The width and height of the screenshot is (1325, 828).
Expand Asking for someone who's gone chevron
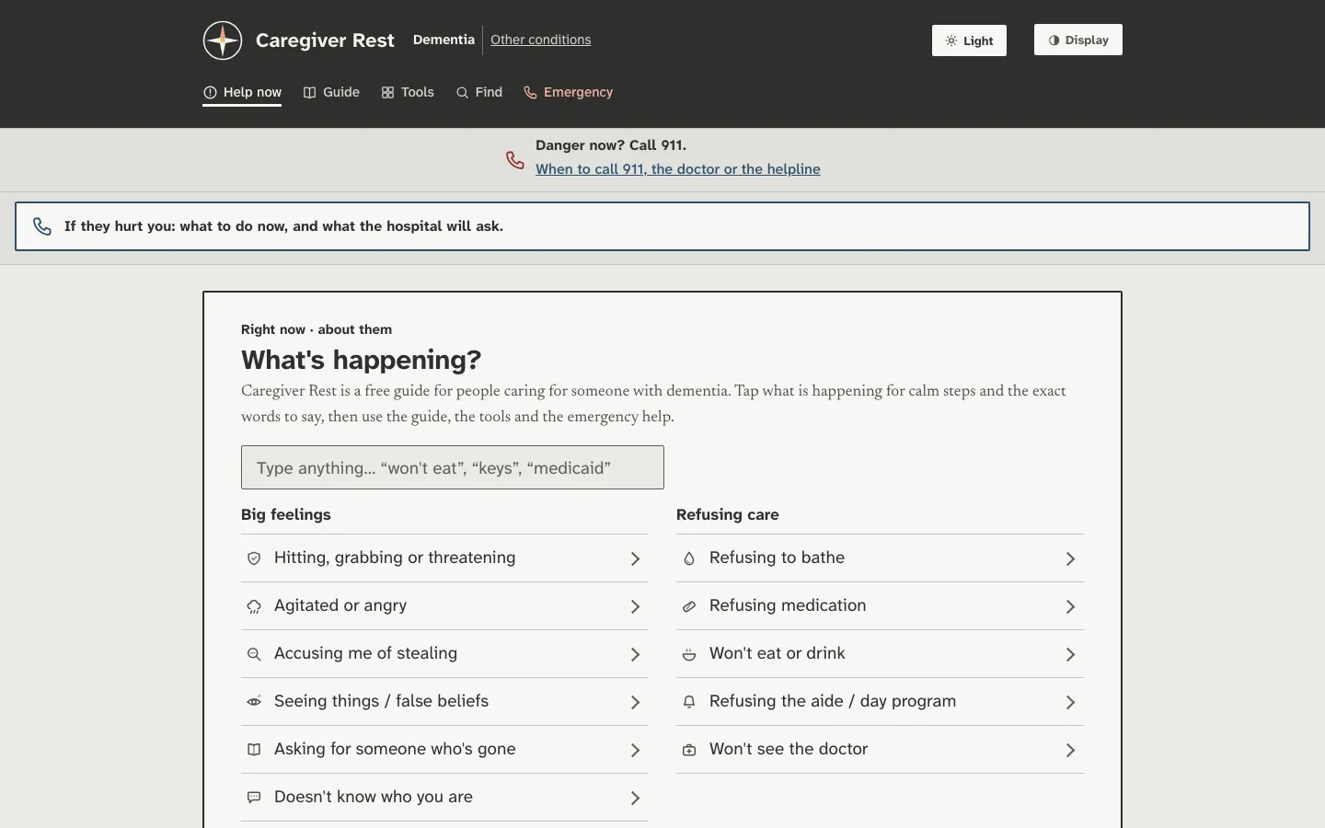click(x=635, y=750)
